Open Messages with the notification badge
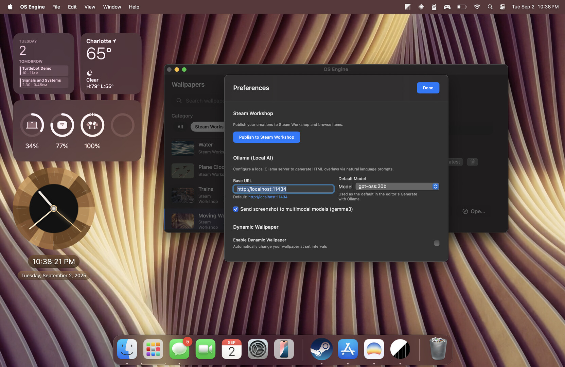The width and height of the screenshot is (565, 367). pyautogui.click(x=179, y=349)
